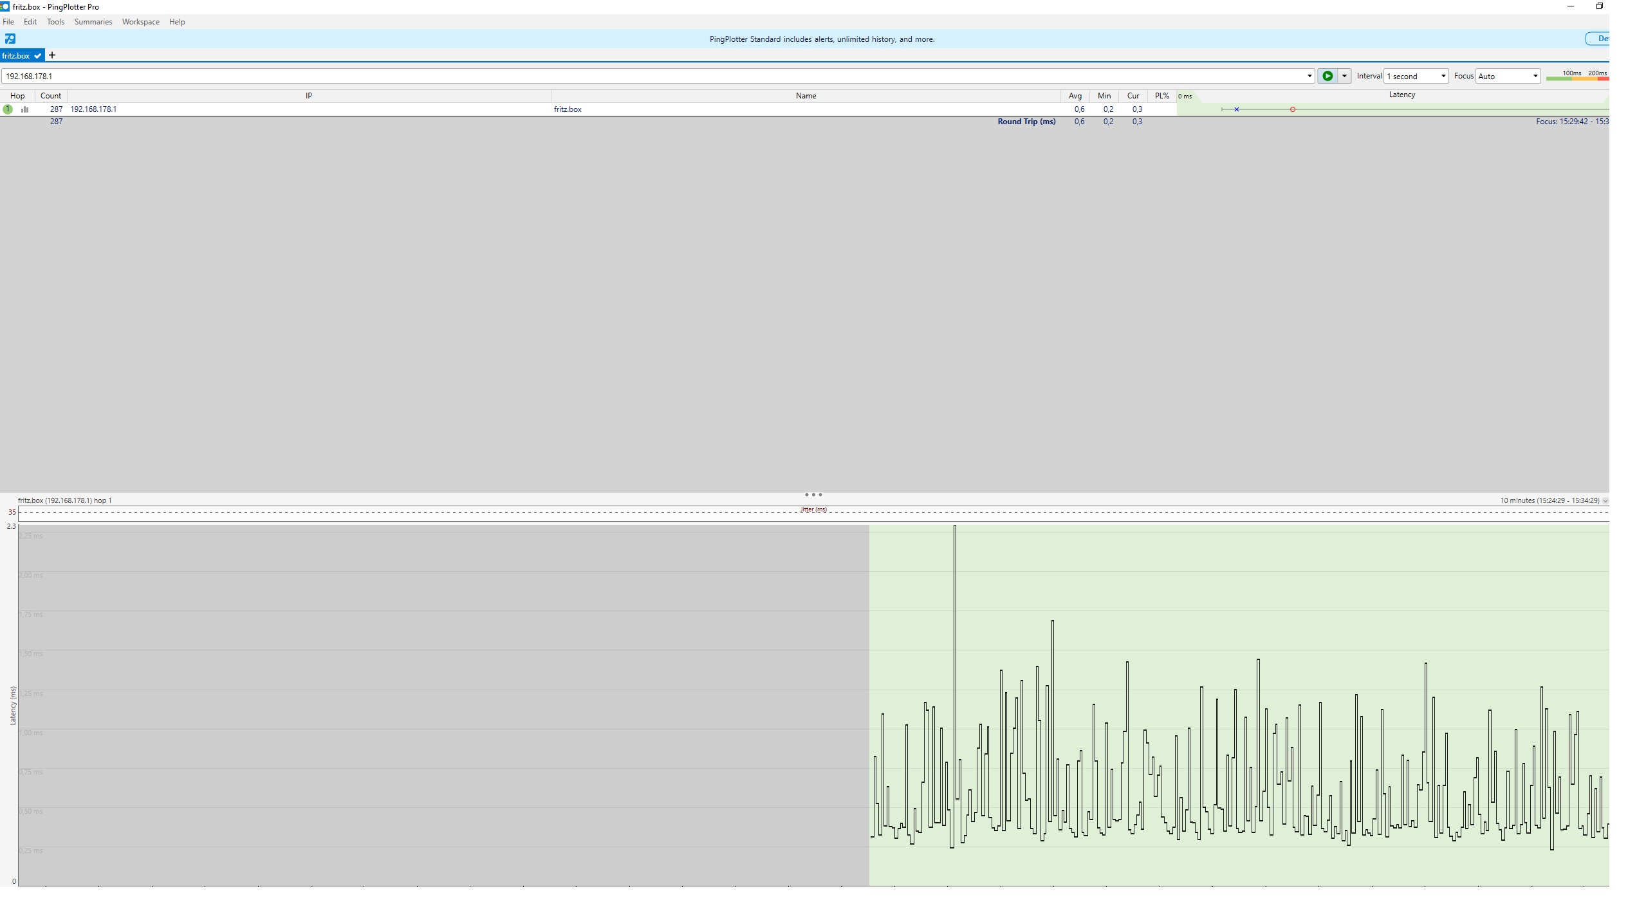Restore the window with title-bar restore button
The width and height of the screenshot is (1637, 898).
[1600, 6]
